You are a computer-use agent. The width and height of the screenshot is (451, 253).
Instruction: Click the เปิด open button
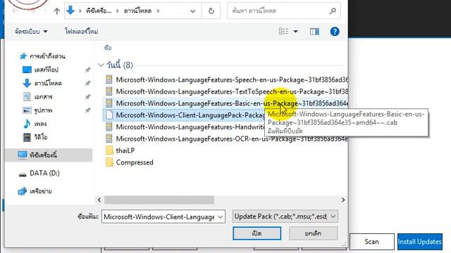(x=257, y=233)
